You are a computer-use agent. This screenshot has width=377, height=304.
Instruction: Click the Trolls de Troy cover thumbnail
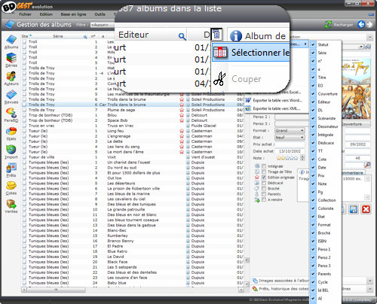[357, 89]
